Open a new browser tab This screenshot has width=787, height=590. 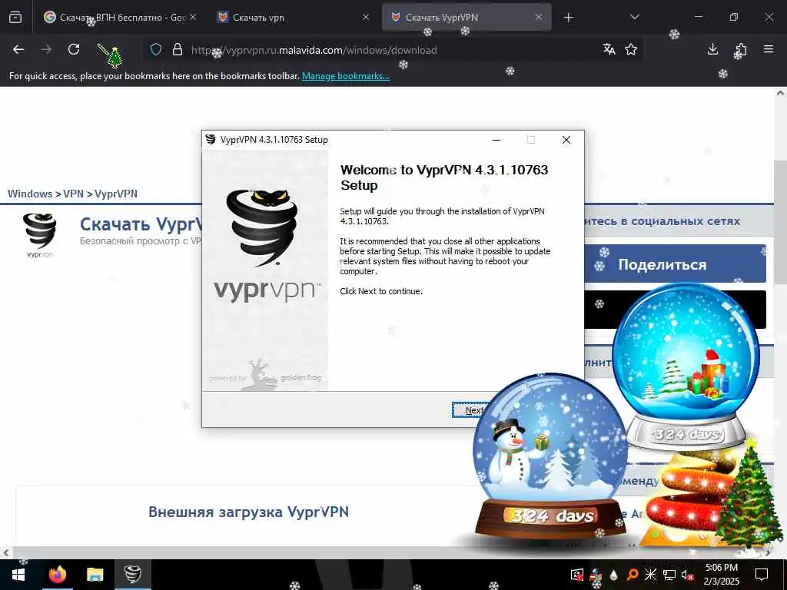pos(568,18)
